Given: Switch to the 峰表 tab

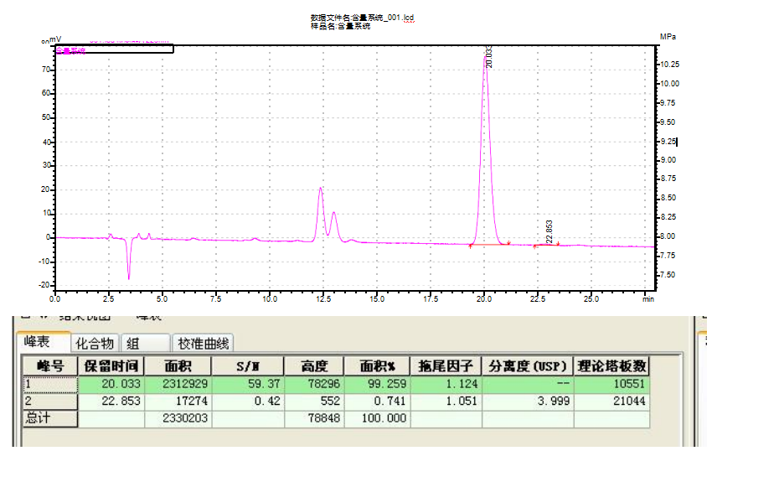Looking at the screenshot, I should point(38,342).
